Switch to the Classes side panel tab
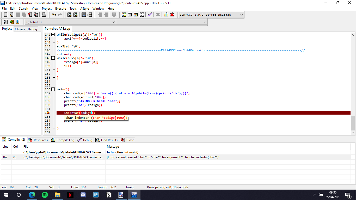The width and height of the screenshot is (356, 200). [20, 29]
